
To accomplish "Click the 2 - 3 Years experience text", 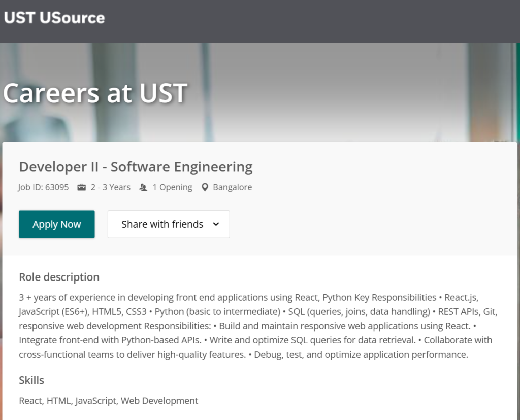I will [x=110, y=187].
